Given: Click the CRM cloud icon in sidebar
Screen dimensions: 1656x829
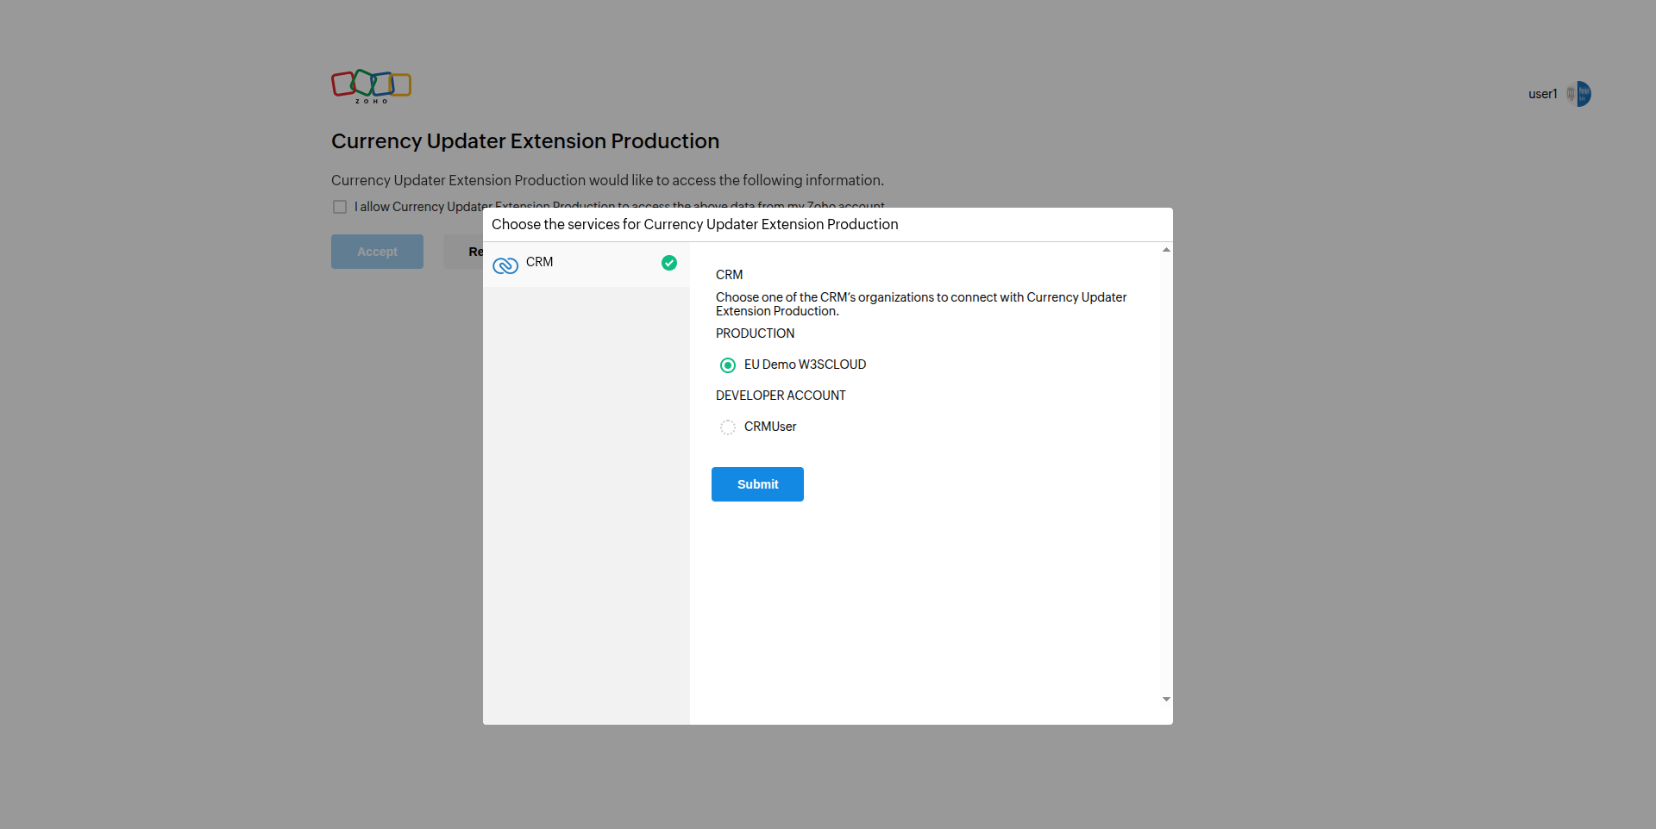Looking at the screenshot, I should (x=505, y=265).
